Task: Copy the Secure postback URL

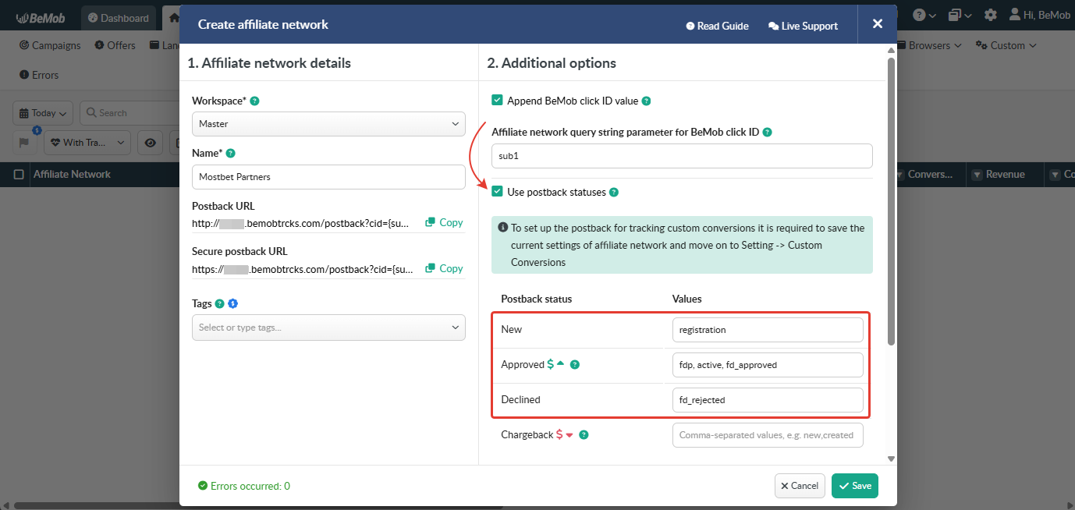Action: [x=444, y=268]
